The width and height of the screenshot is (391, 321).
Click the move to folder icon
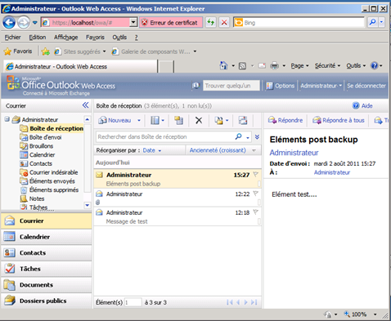click(x=218, y=120)
